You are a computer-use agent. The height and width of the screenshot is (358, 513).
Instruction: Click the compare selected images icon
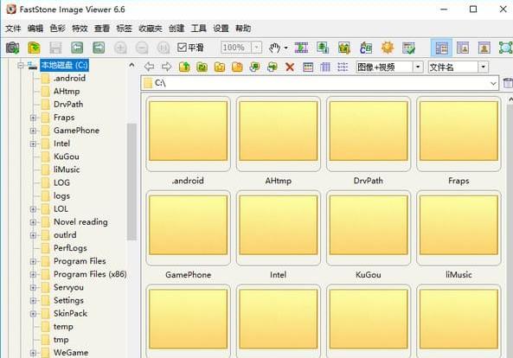(323, 48)
